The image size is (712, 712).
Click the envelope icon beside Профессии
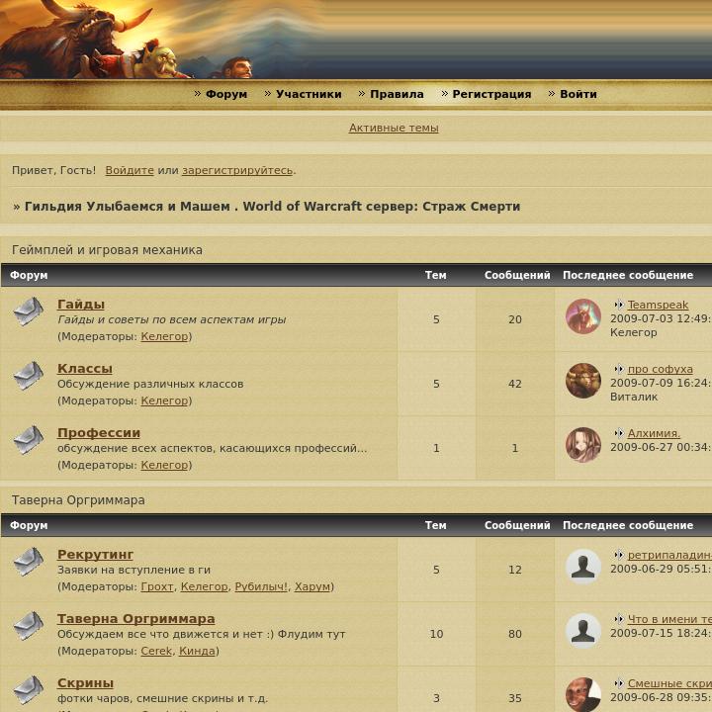[28, 440]
